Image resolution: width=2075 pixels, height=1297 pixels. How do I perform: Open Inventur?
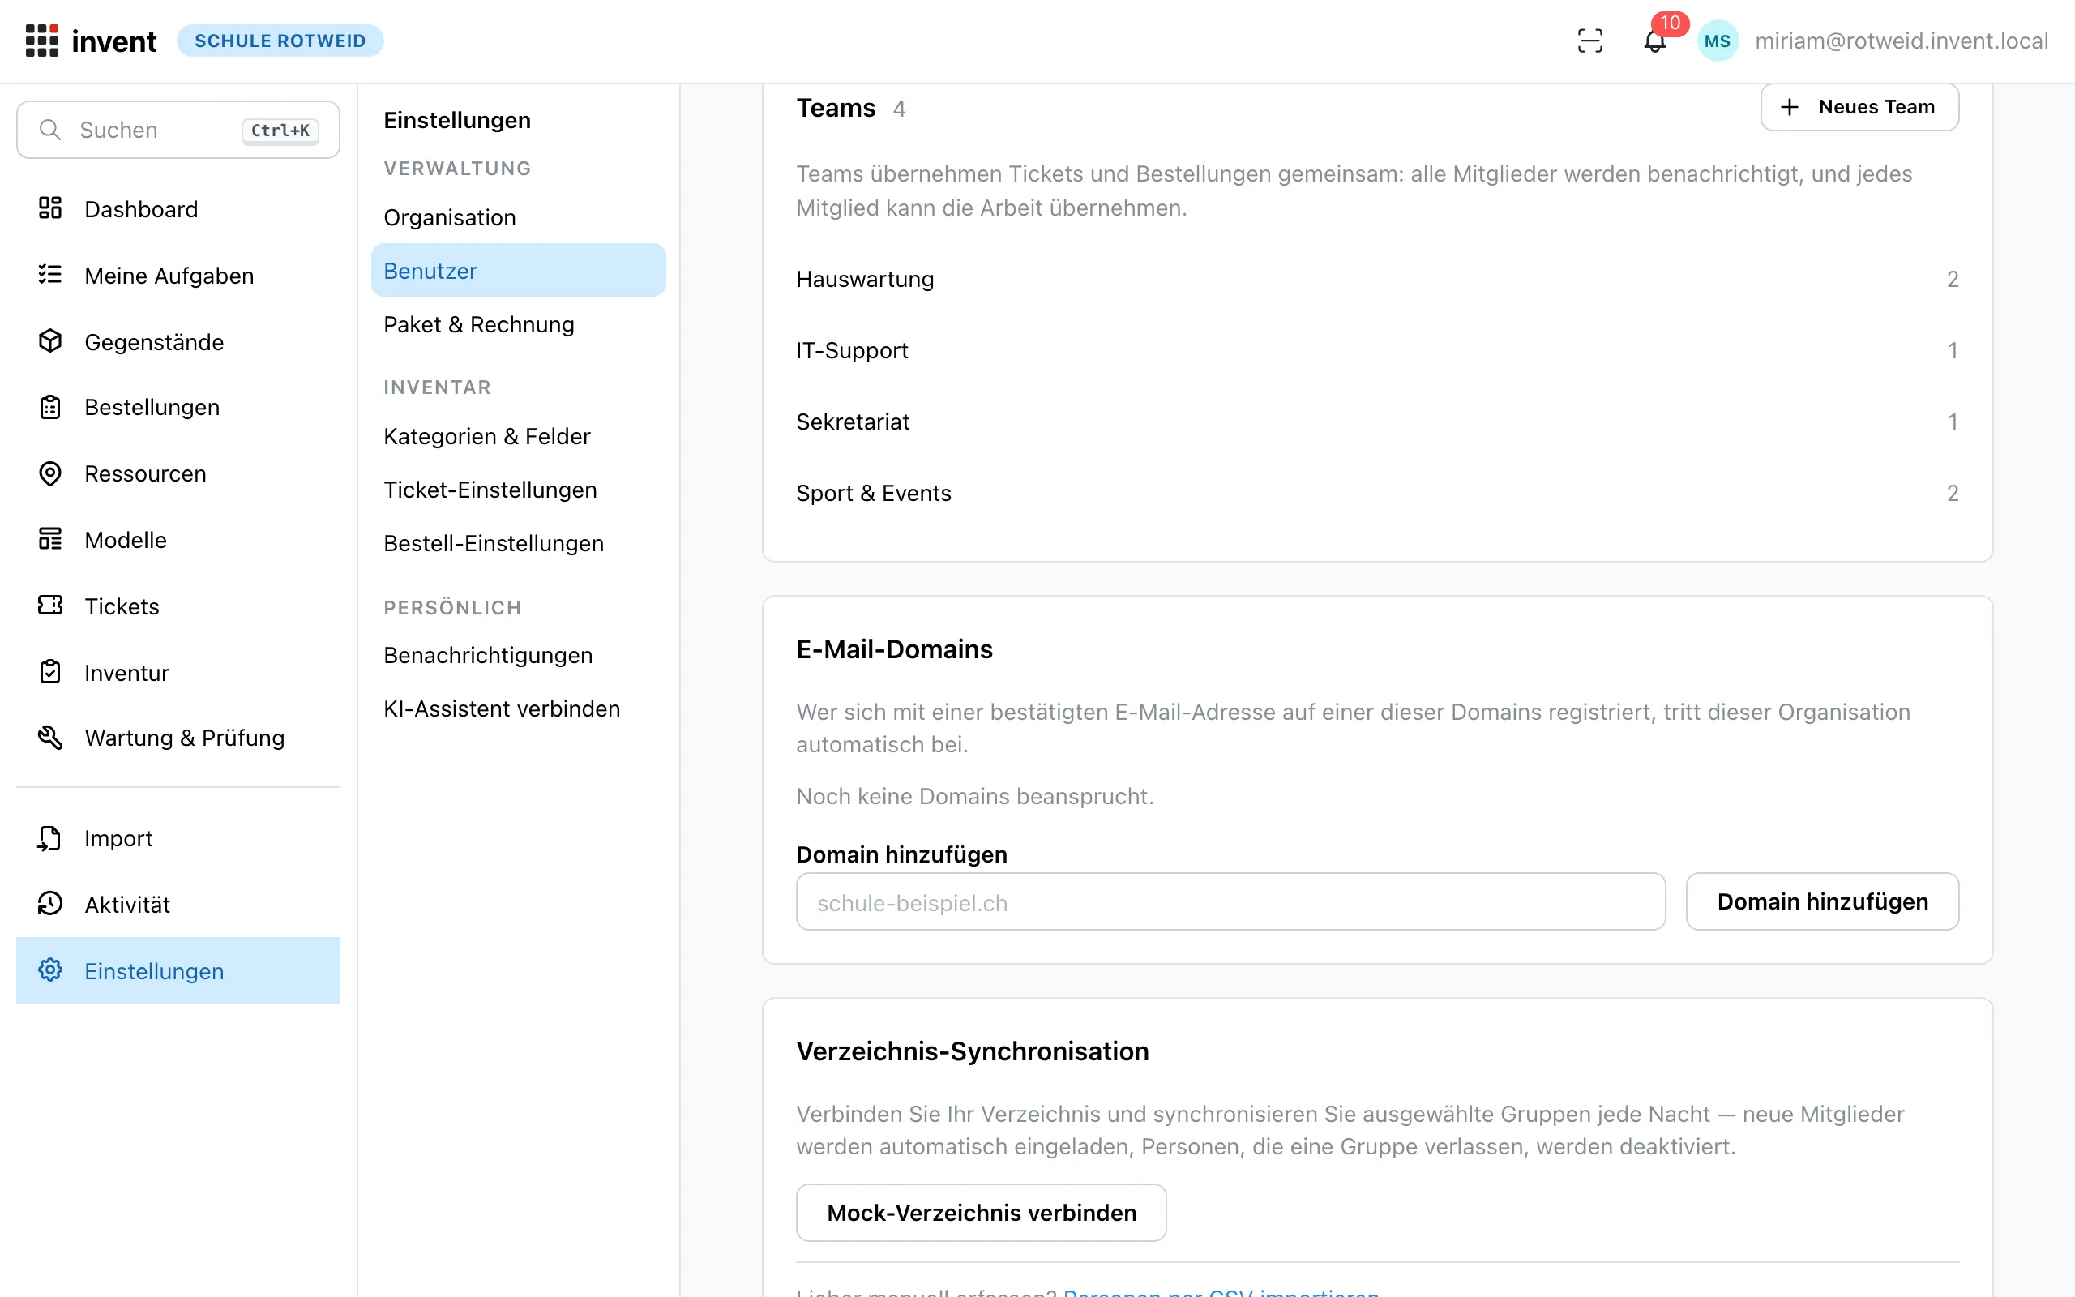point(178,673)
